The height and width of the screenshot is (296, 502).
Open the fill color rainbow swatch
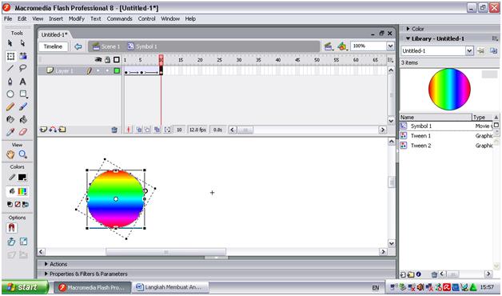22,191
